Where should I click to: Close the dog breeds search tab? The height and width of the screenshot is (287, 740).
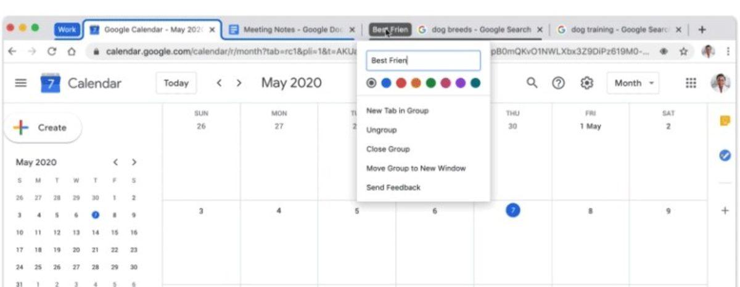click(540, 30)
